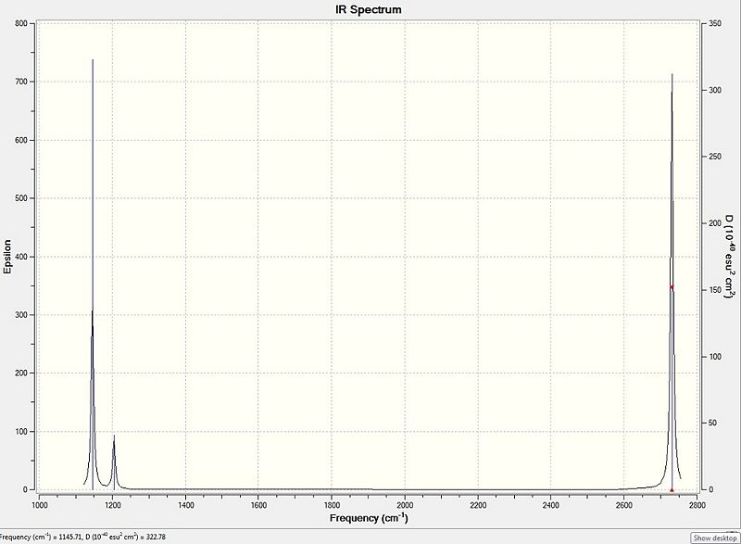Image resolution: width=741 pixels, height=544 pixels.
Task: Click the top of the 2730 cm-1 peak
Action: (672, 75)
